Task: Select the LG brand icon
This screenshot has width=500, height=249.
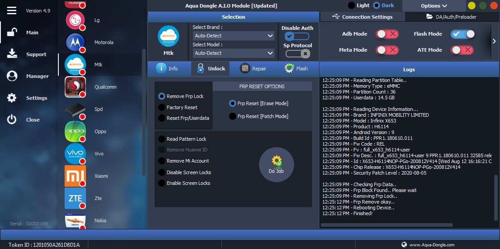Action: point(75,20)
